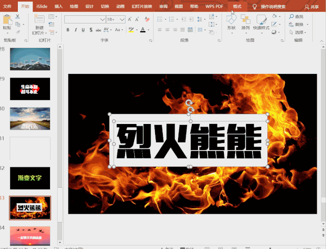The width and height of the screenshot is (326, 249).
Task: Click the align text right icon
Action: pyautogui.click(x=175, y=30)
